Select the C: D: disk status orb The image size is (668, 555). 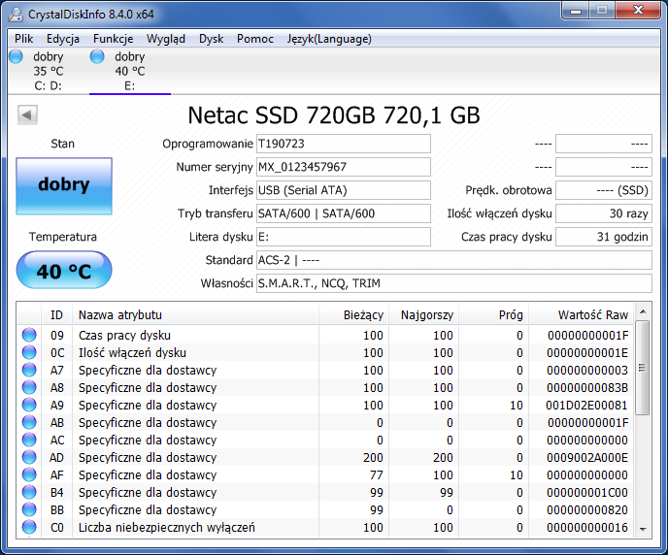(16, 57)
